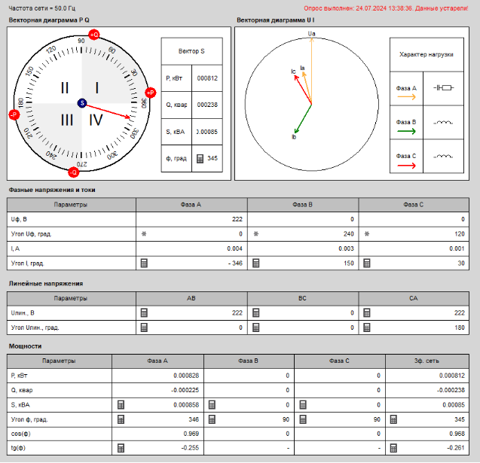
Task: Click calculator icon in Угол φ Фаза C cell
Action: point(303,419)
